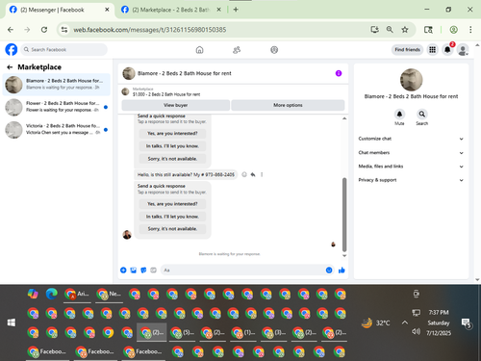Open the Blamore conversation in the list
The image size is (481, 361).
57,85
